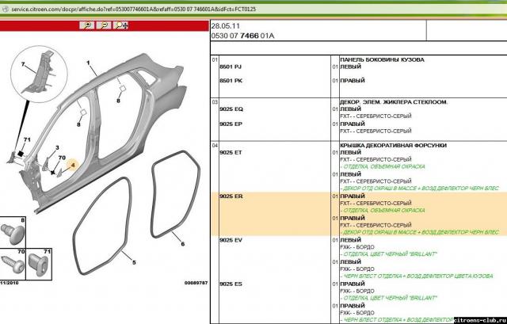Click callout number 3 in the diagram

coord(57,148)
